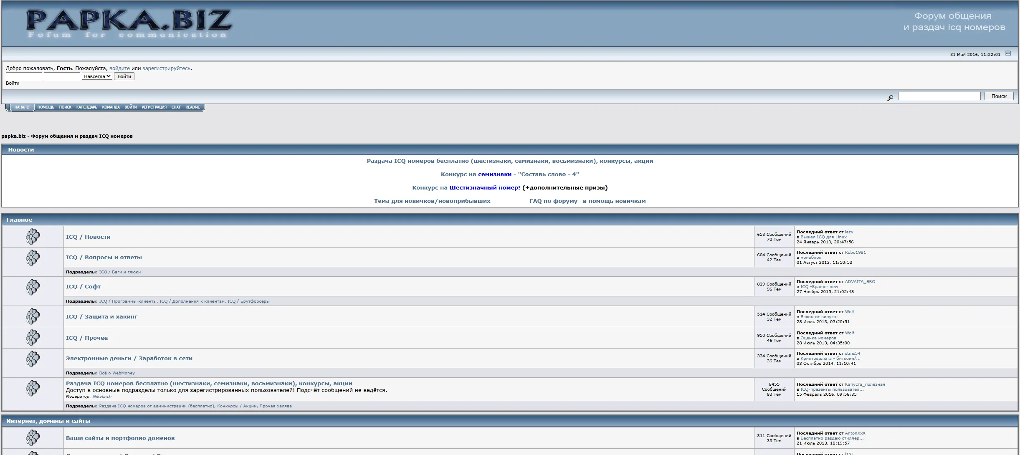Open the FAQ по форуму link
1020x455 pixels.
[x=587, y=201]
